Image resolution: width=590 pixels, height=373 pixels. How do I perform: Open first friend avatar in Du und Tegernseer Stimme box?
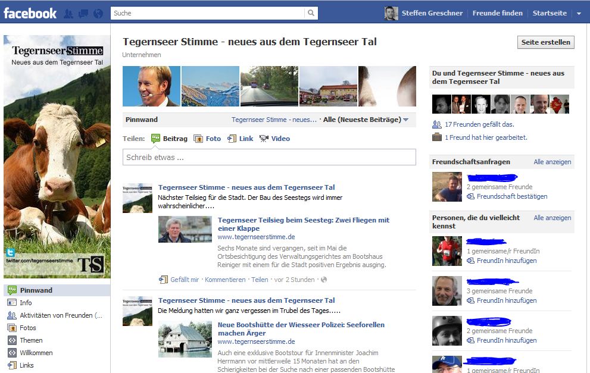[x=441, y=104]
